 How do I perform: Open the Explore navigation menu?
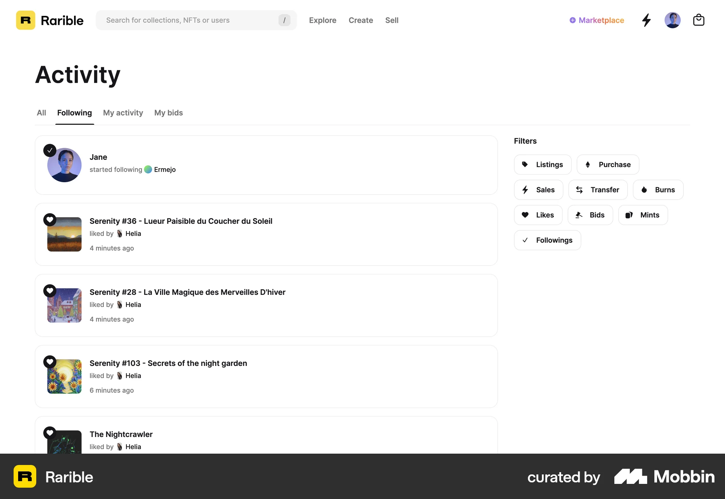[322, 20]
